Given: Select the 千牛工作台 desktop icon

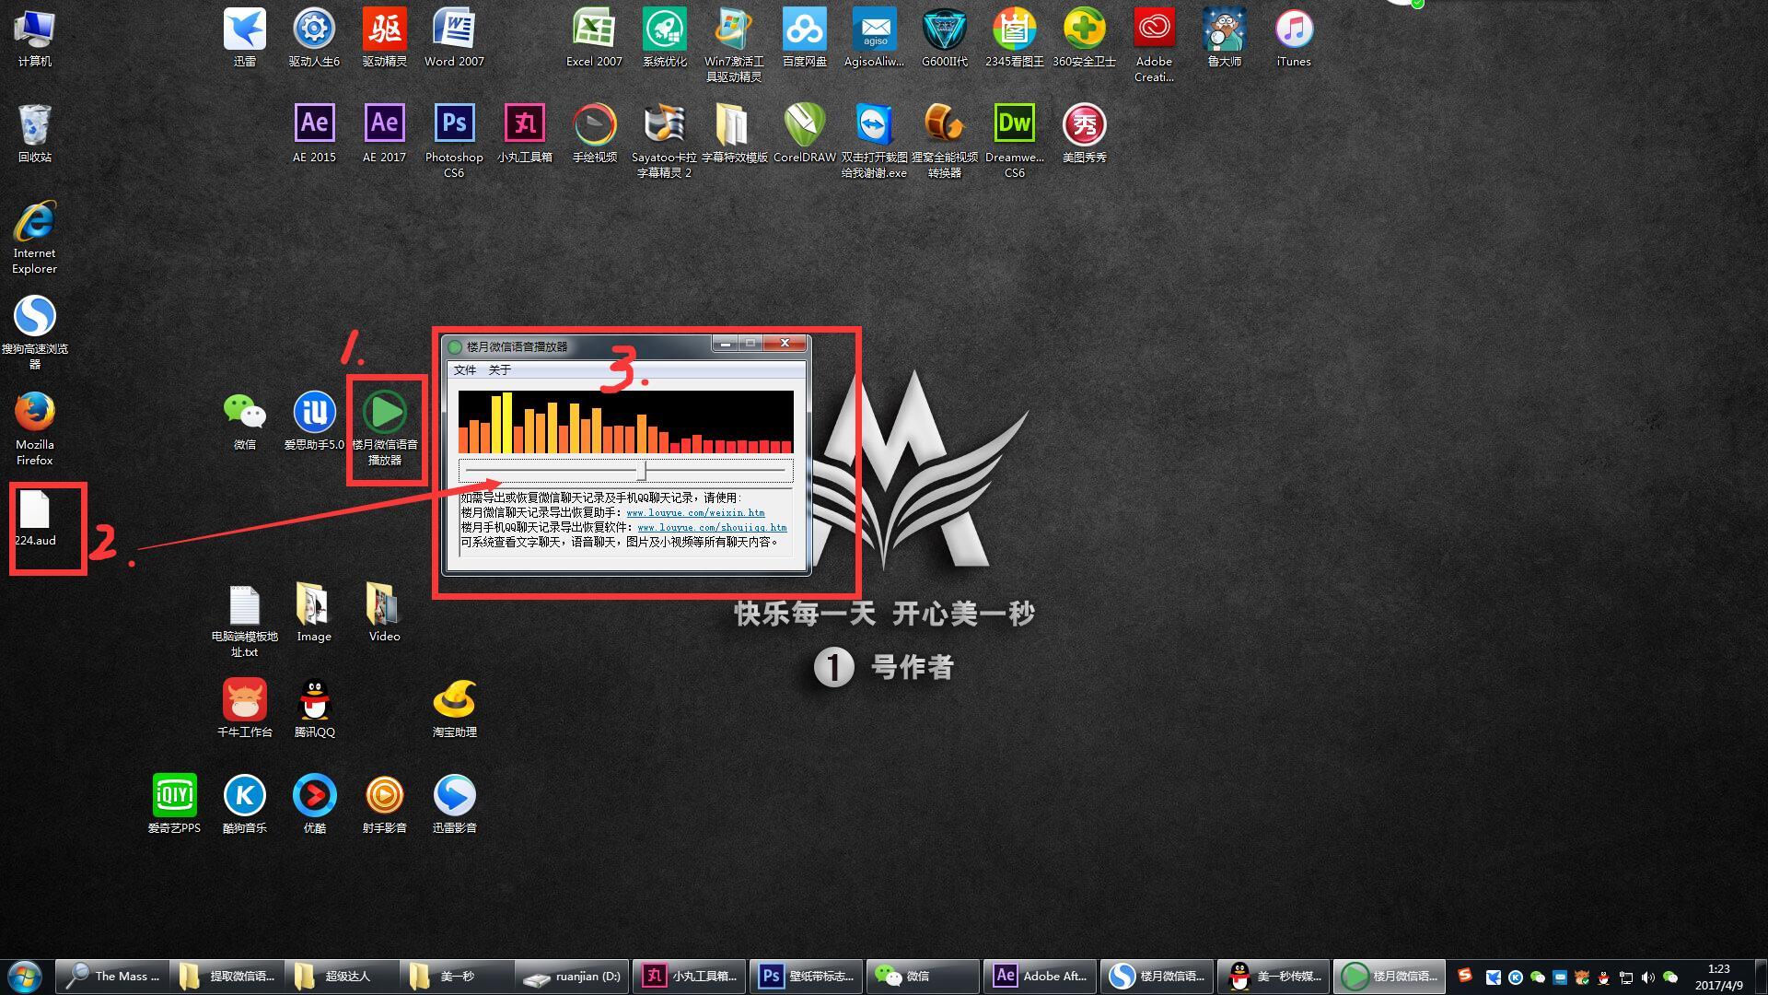Looking at the screenshot, I should 245,708.
